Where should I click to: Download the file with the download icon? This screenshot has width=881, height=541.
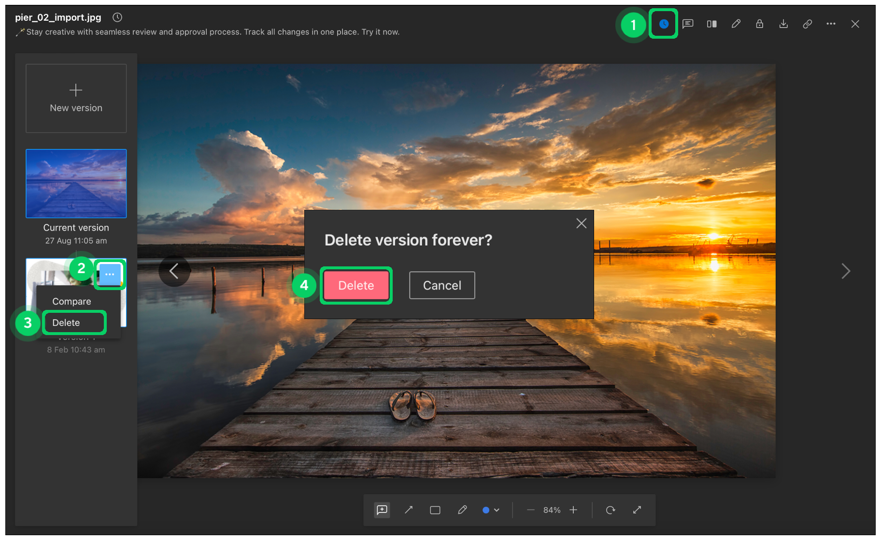pos(783,24)
